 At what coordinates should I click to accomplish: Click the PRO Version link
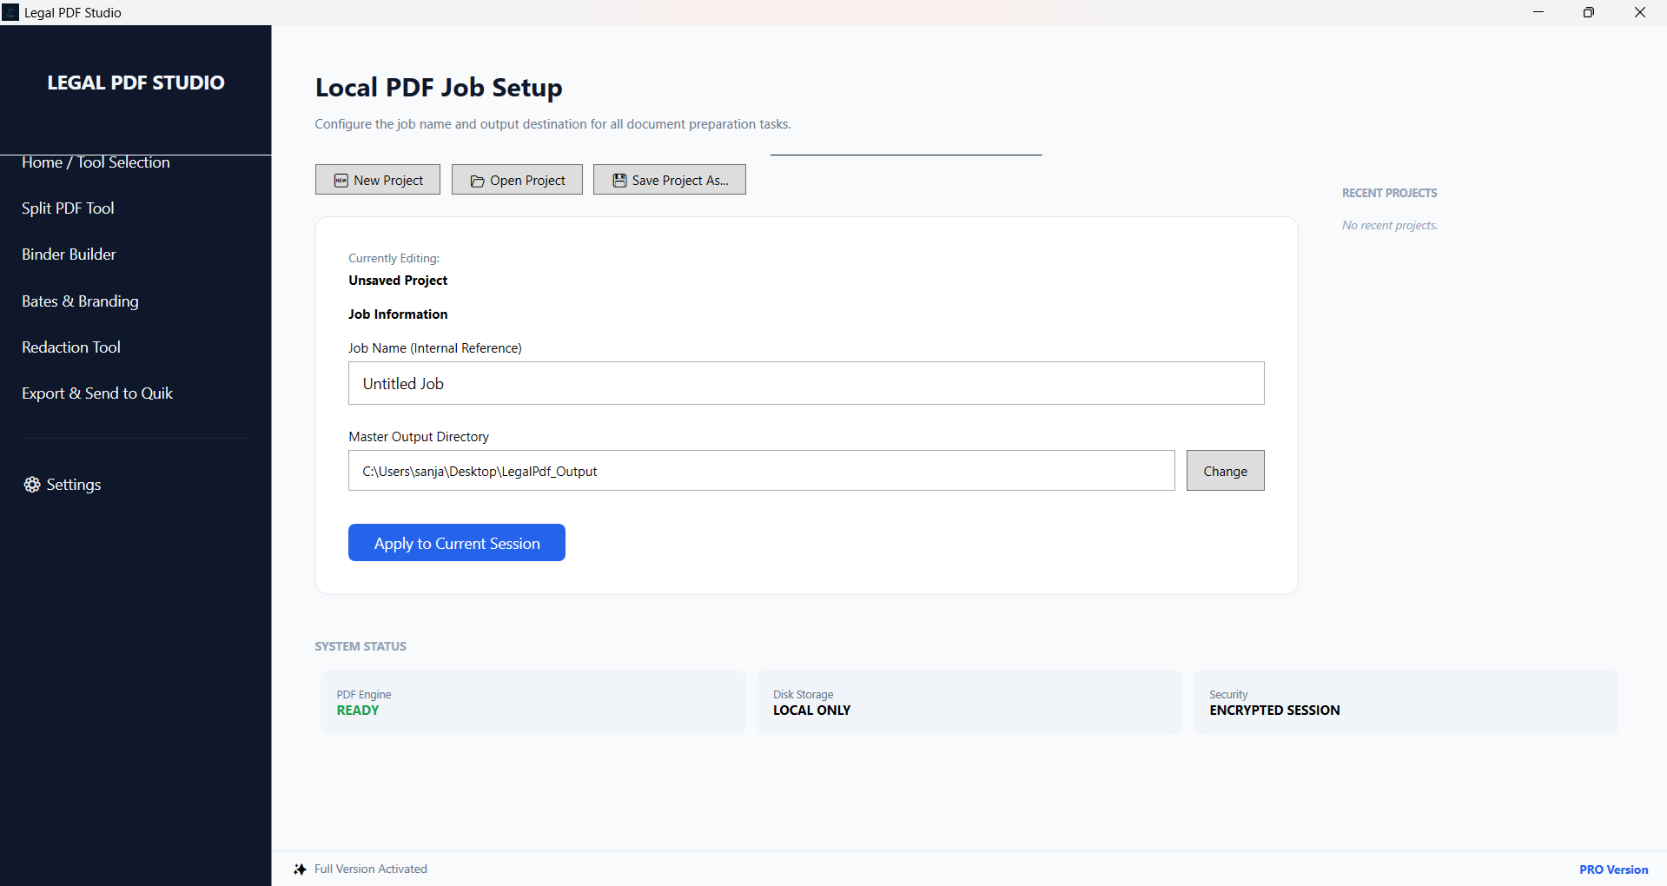tap(1612, 869)
